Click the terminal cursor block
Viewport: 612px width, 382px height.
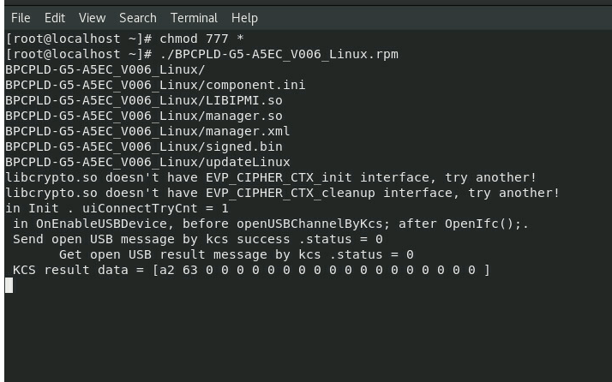[x=9, y=285]
